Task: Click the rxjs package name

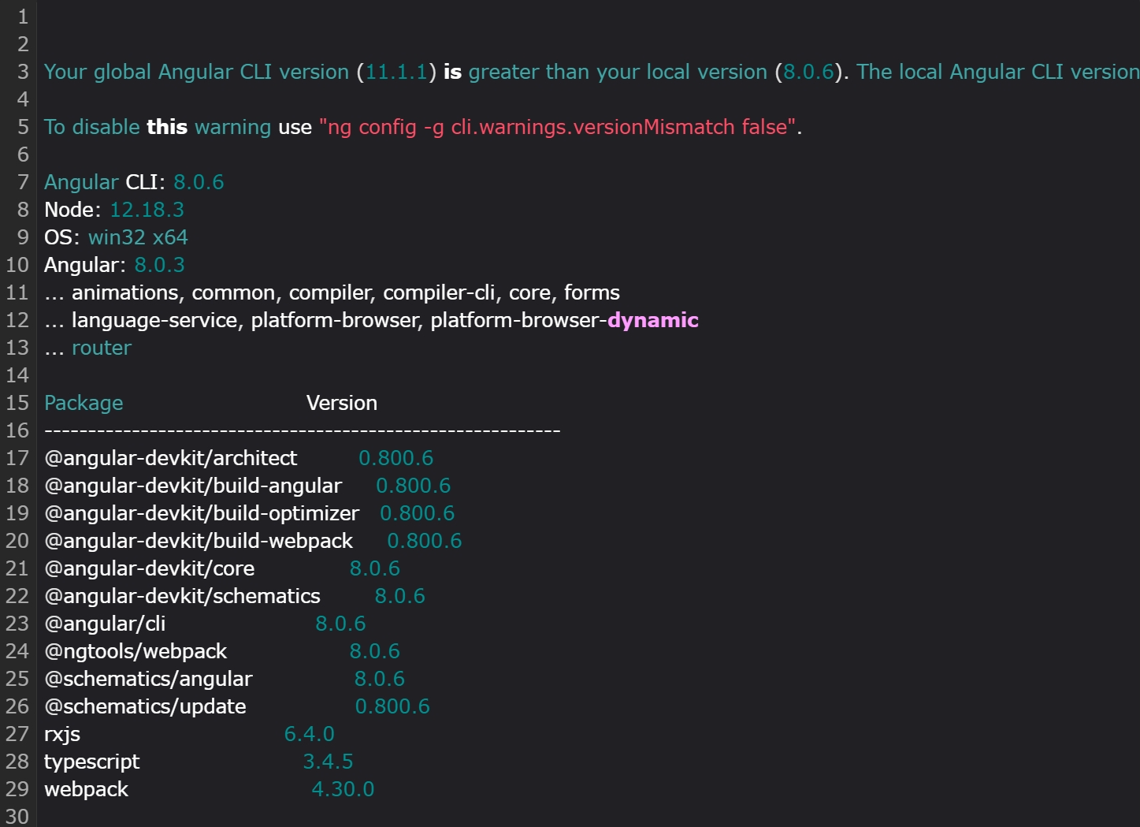Action: pos(62,734)
